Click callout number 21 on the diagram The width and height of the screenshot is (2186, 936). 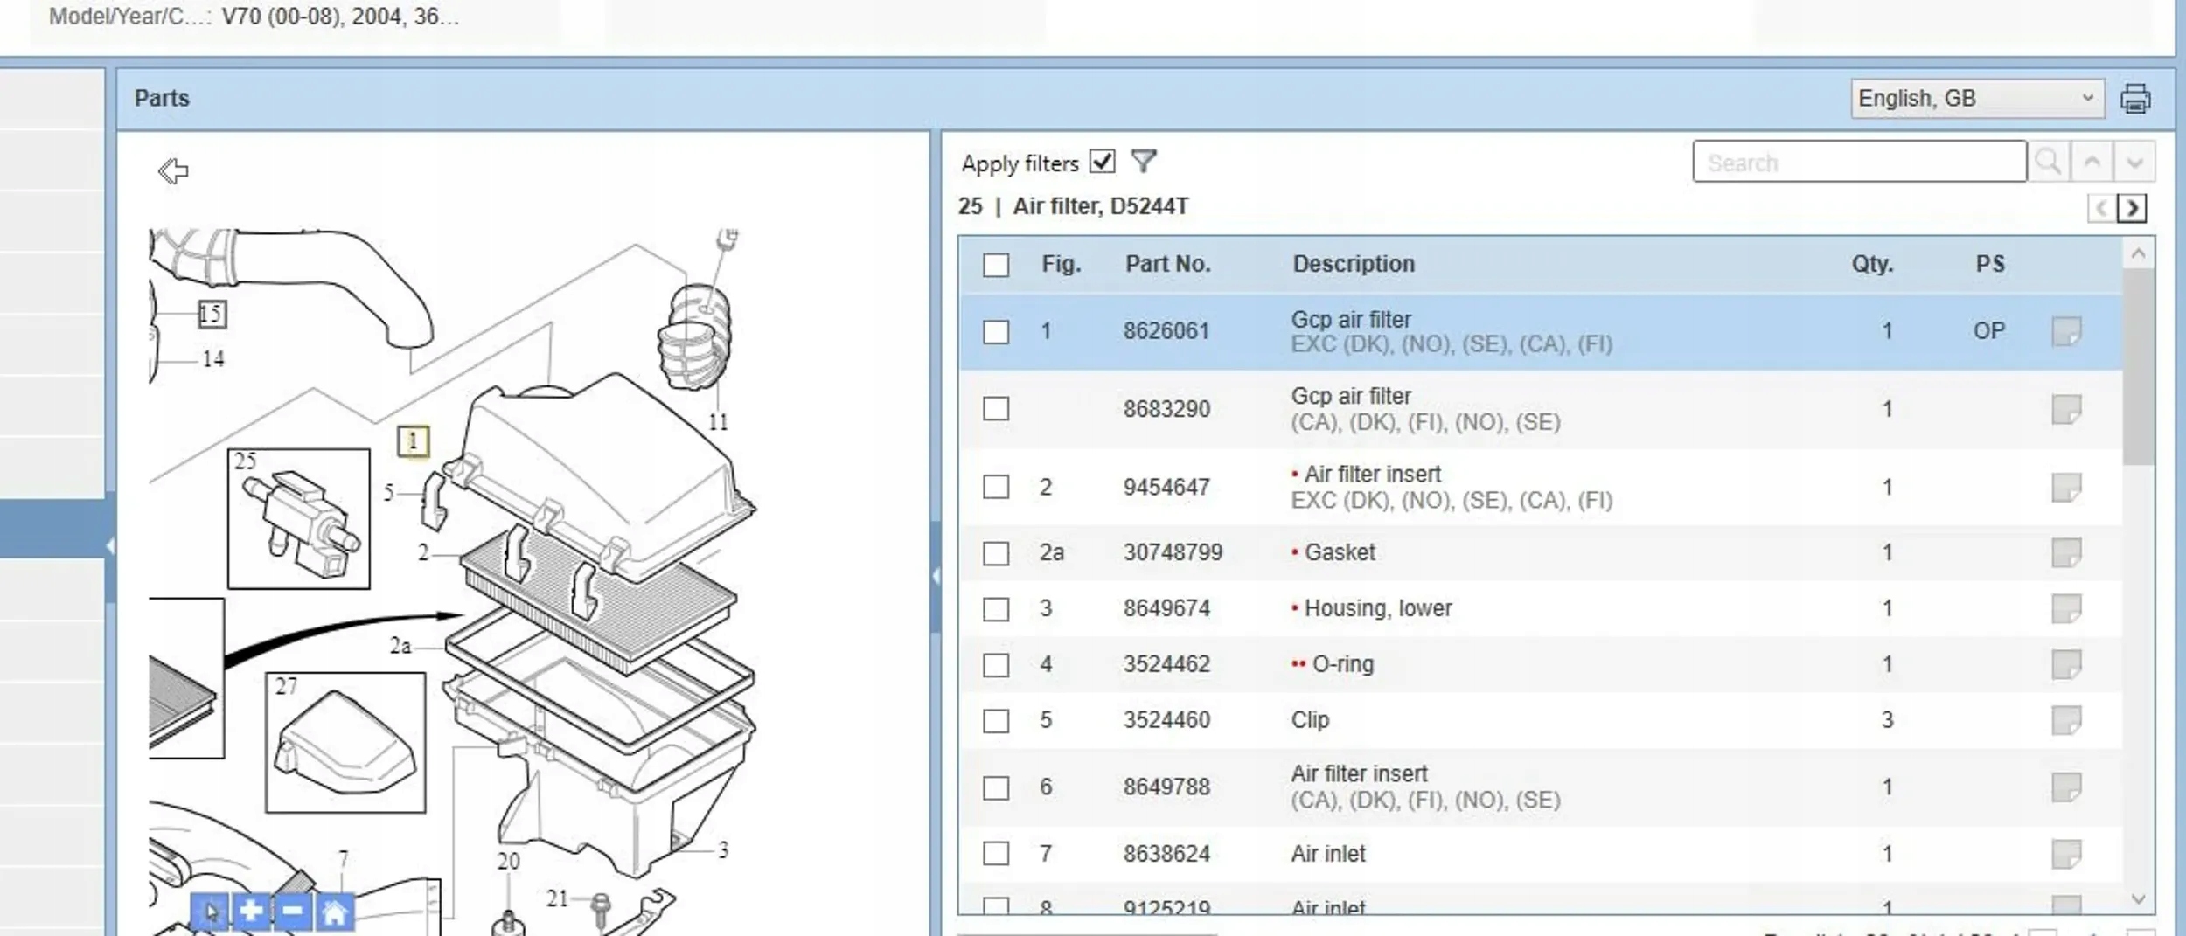pyautogui.click(x=557, y=898)
